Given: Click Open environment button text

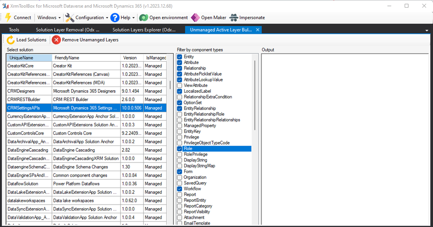Looking at the screenshot, I should [x=169, y=18].
